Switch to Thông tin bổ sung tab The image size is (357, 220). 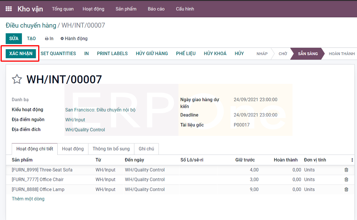pyautogui.click(x=111, y=149)
